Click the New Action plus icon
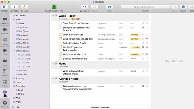 pos(14,7)
